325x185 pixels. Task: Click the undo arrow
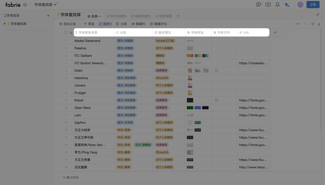[x=298, y=24]
